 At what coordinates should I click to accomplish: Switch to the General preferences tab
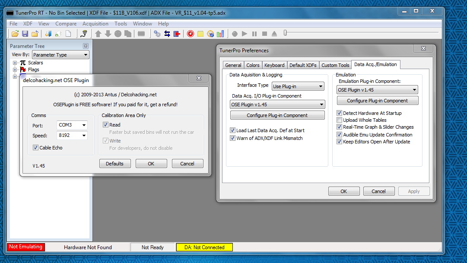[233, 65]
